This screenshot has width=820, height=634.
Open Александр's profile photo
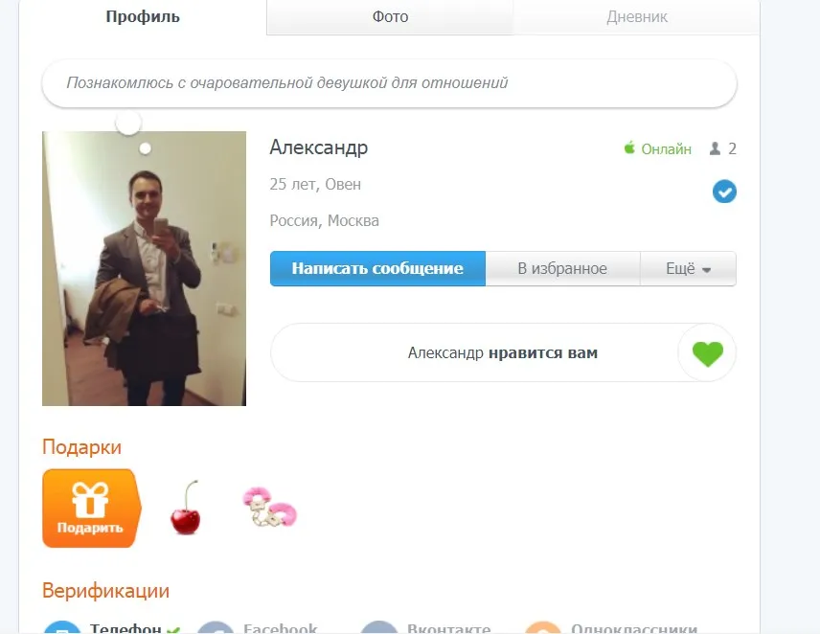[x=145, y=269]
